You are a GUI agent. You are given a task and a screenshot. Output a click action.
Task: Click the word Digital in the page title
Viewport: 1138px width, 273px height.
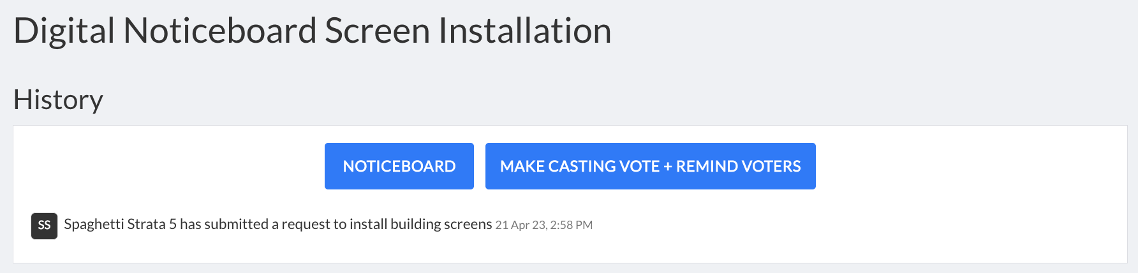64,31
